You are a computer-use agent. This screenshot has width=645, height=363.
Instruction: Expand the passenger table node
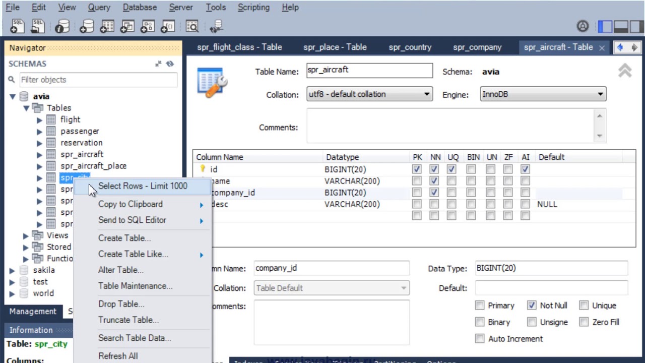pos(39,132)
